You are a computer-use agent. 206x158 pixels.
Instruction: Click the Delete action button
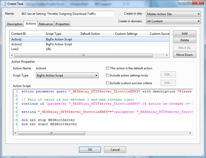coord(184,40)
